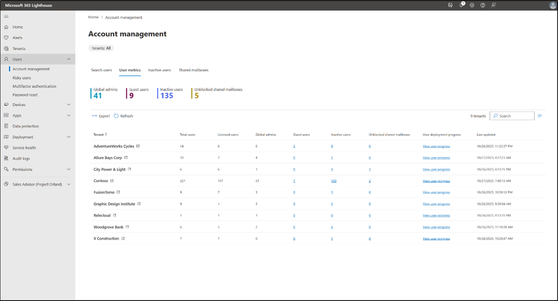Screen dimensions: 558x301
Task: Select the FusionTomo tenant name
Action: (104, 192)
